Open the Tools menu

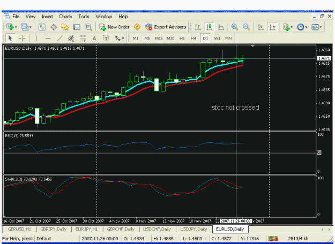pos(84,17)
